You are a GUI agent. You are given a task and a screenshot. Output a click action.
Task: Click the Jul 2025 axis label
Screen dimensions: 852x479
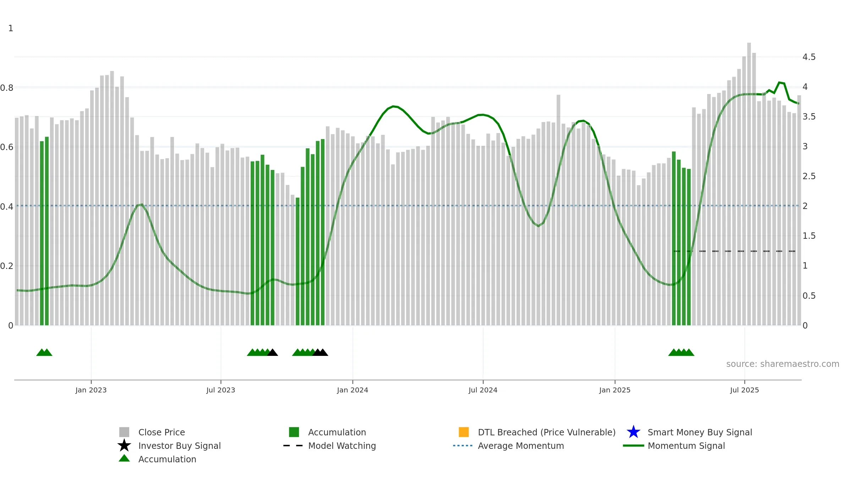tap(744, 390)
